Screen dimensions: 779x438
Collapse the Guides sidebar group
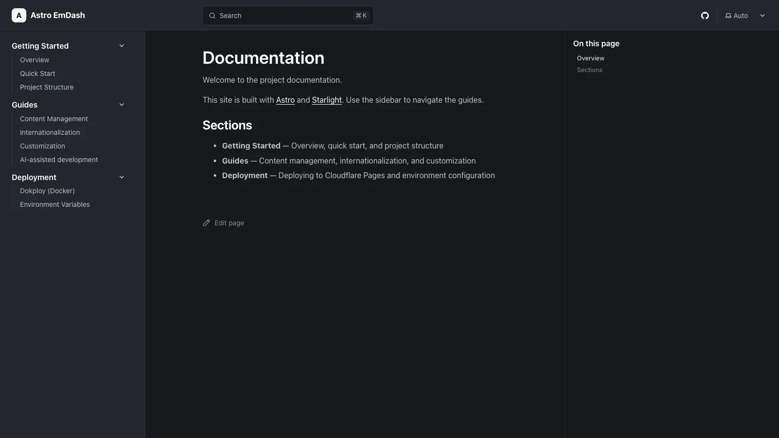(122, 105)
